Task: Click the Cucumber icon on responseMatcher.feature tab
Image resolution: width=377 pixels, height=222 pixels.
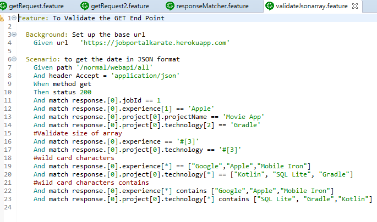Action: (x=170, y=5)
